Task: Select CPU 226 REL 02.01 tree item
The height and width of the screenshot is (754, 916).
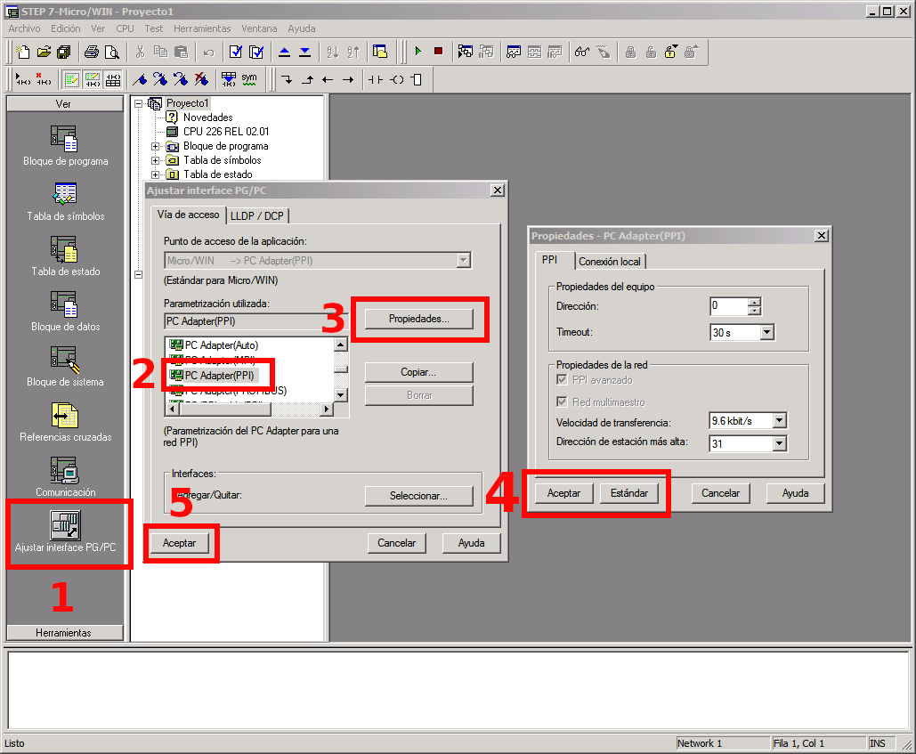Action: 226,132
